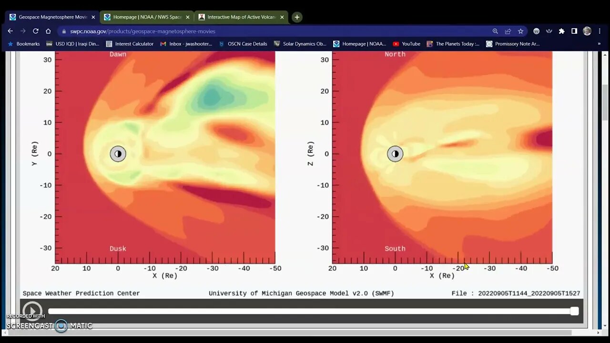Toggle the browser side panel
This screenshot has width=610, height=343.
pyautogui.click(x=574, y=31)
